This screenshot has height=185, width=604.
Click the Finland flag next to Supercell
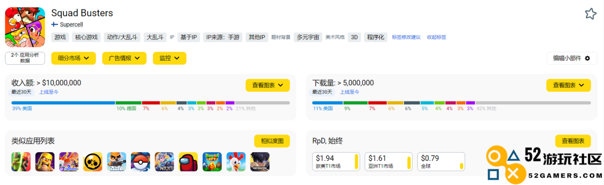click(55, 24)
